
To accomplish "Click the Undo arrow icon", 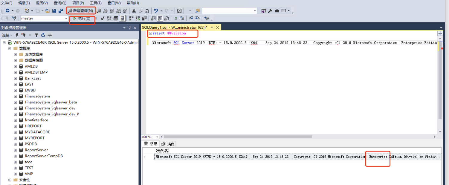I will point(156,11).
